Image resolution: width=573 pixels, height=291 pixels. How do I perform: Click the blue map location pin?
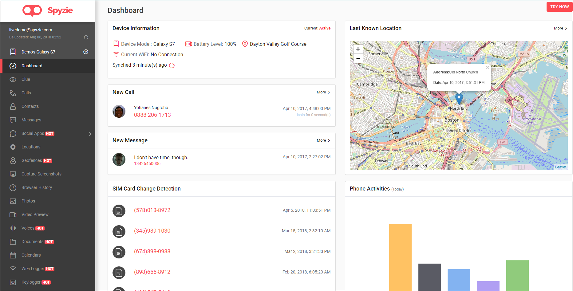tap(459, 99)
